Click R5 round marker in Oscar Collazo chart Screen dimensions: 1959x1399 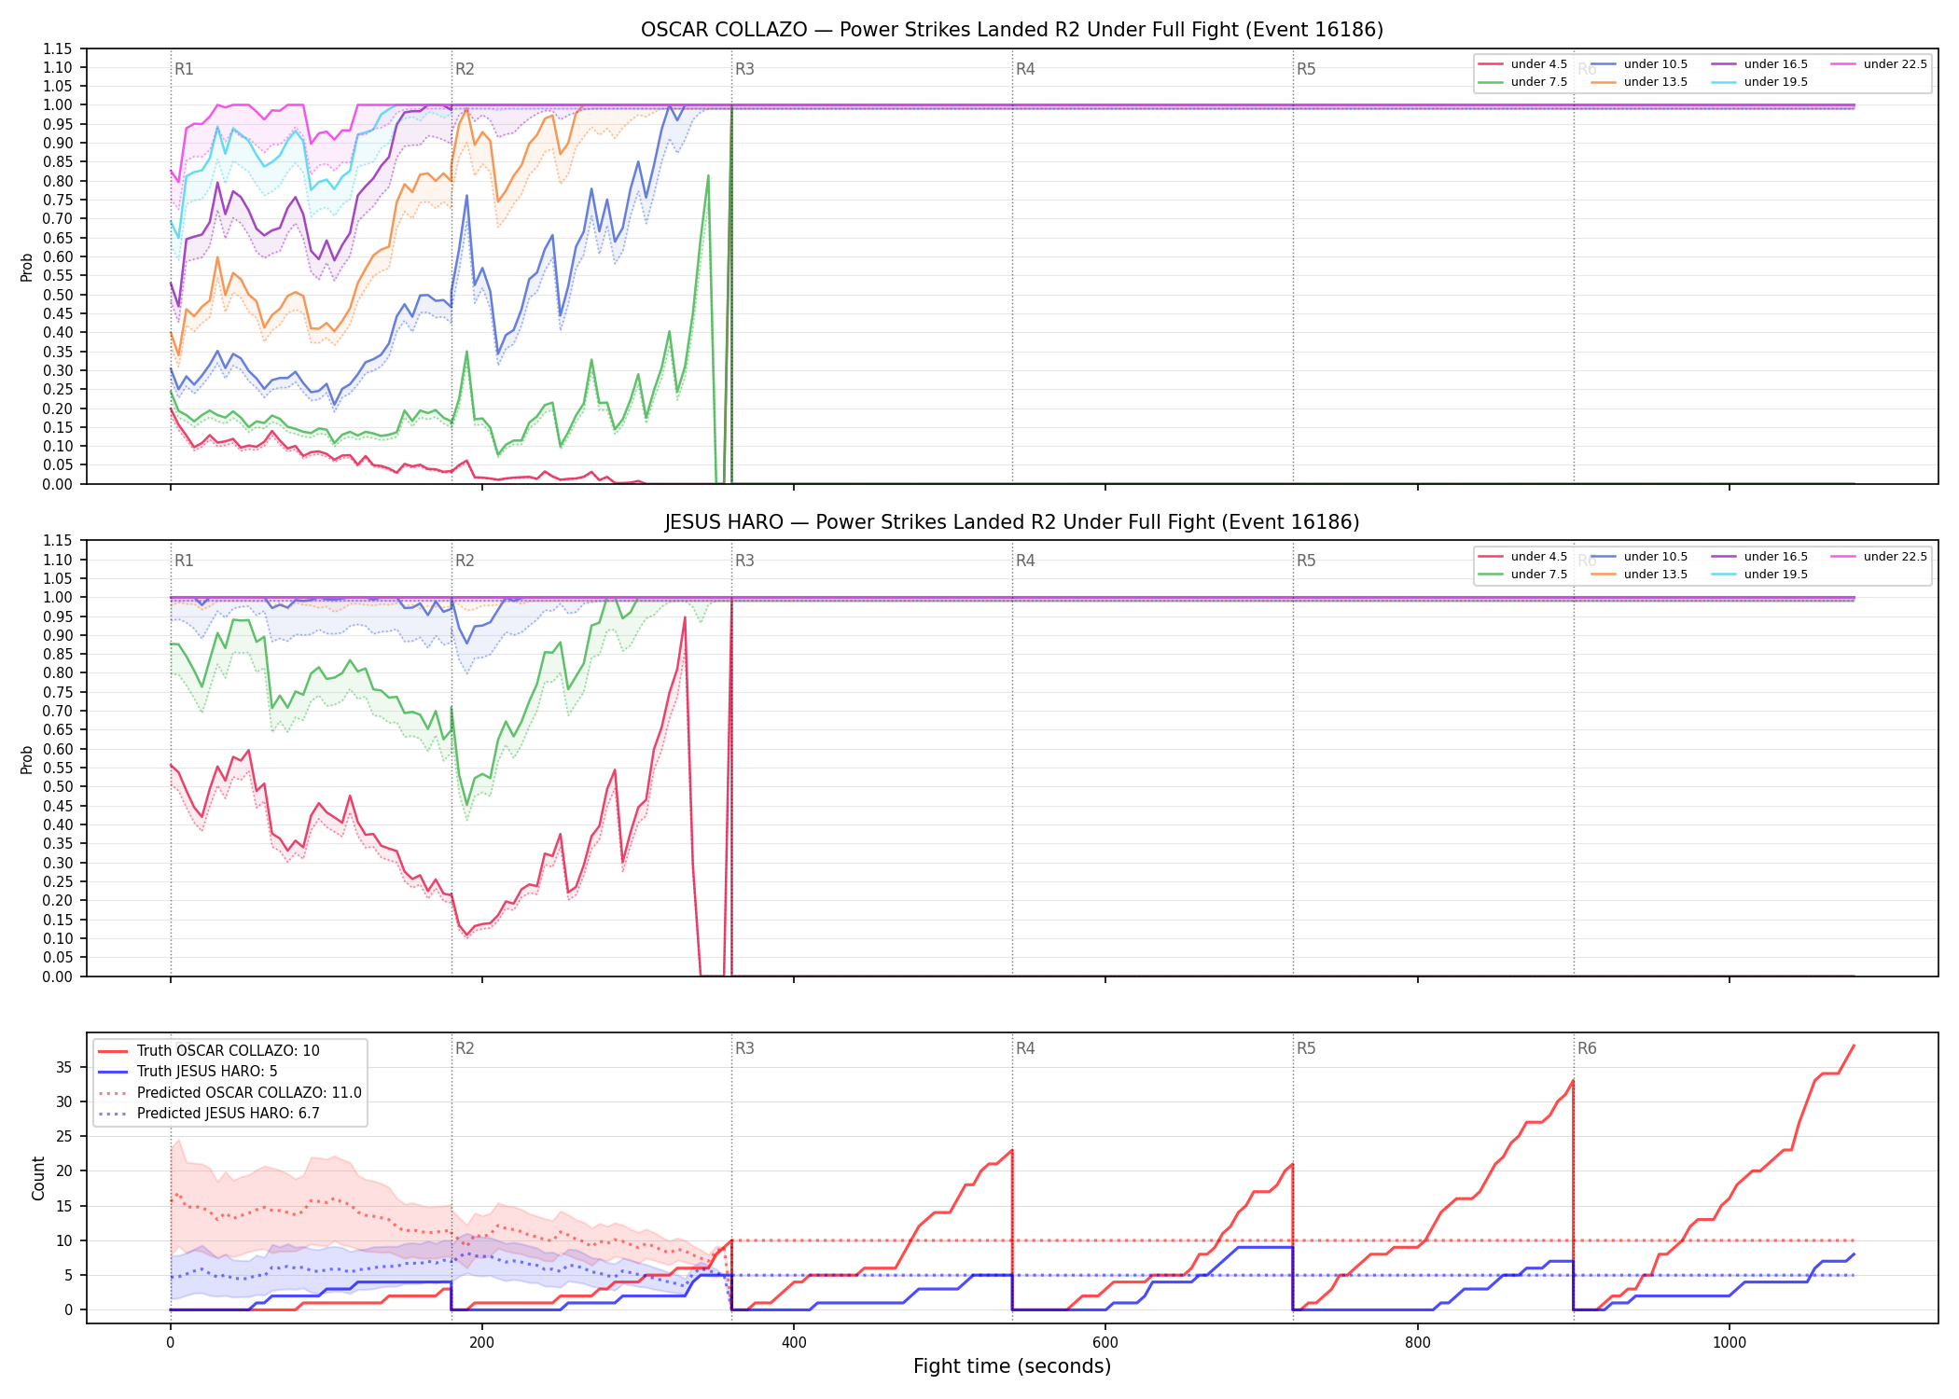tap(1306, 69)
